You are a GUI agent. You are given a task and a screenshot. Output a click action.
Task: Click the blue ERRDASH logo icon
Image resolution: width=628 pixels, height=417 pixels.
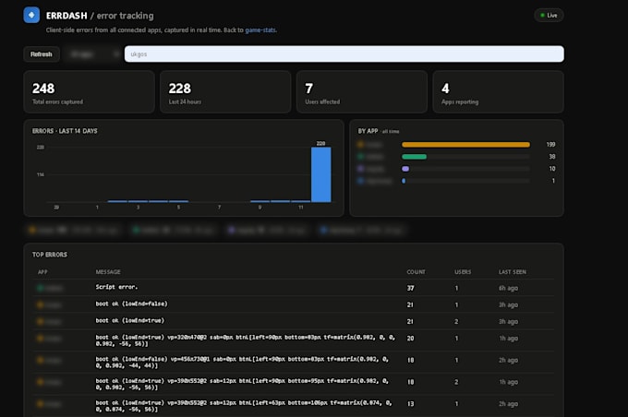pos(31,15)
